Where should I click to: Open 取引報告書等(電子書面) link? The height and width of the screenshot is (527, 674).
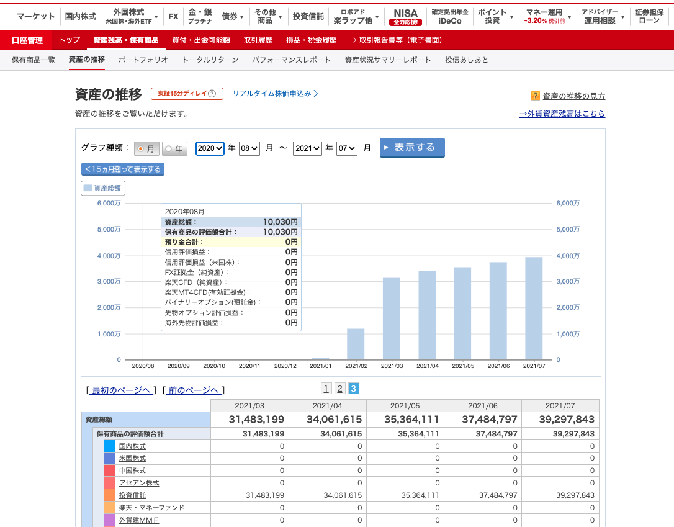(x=397, y=40)
